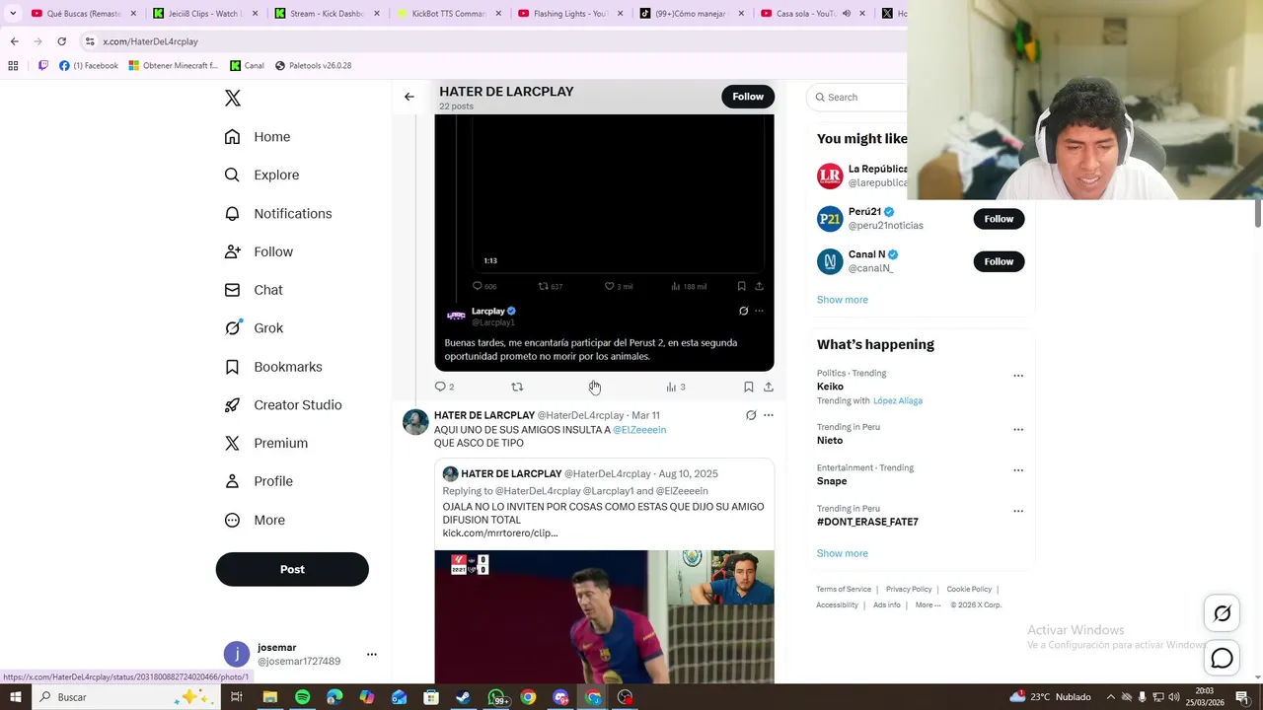Screen dimensions: 1263x710
Task: Click reply icon with 2 replies
Action: pyautogui.click(x=444, y=387)
